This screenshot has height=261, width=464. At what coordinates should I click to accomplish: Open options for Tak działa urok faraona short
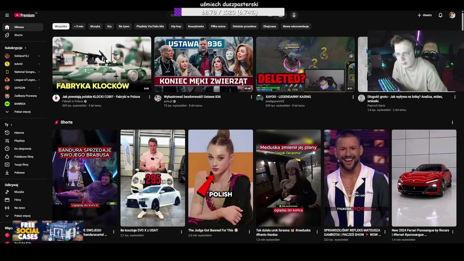tap(317, 232)
